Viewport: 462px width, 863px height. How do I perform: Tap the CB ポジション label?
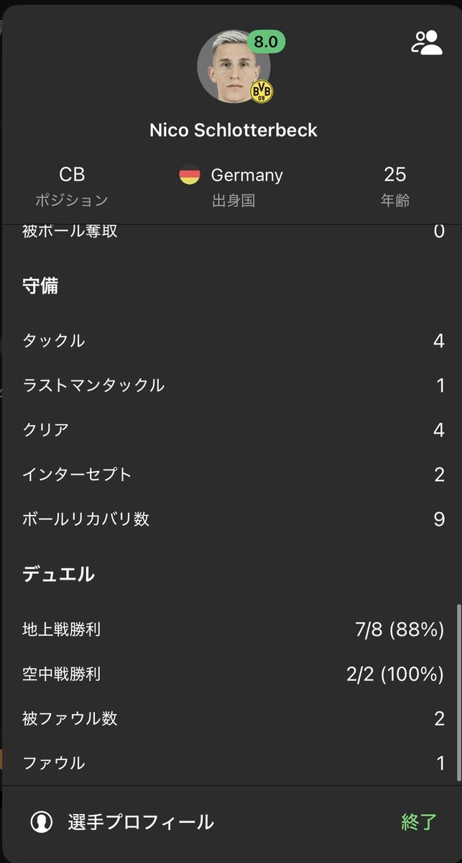pos(72,186)
